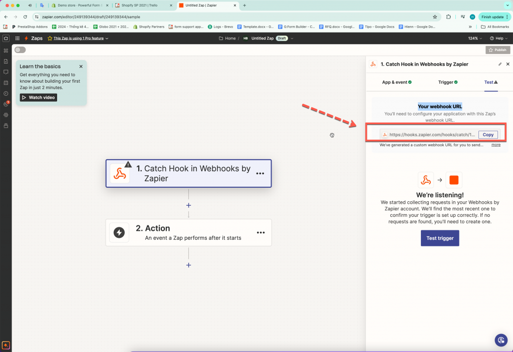Dismiss the Learn the basics card
This screenshot has height=352, width=513.
(81, 66)
